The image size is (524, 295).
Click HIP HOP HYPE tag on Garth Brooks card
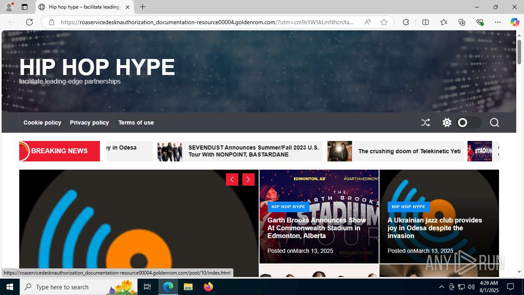pos(288,207)
